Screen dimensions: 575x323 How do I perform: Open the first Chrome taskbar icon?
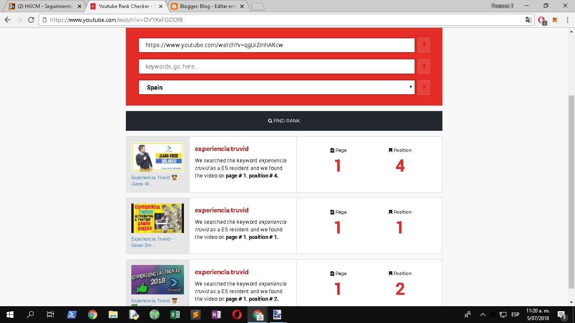point(92,315)
